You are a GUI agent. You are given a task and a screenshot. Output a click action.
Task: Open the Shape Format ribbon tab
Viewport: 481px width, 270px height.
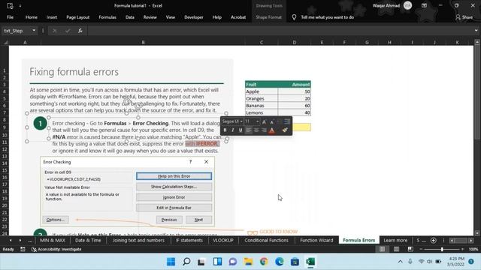269,17
